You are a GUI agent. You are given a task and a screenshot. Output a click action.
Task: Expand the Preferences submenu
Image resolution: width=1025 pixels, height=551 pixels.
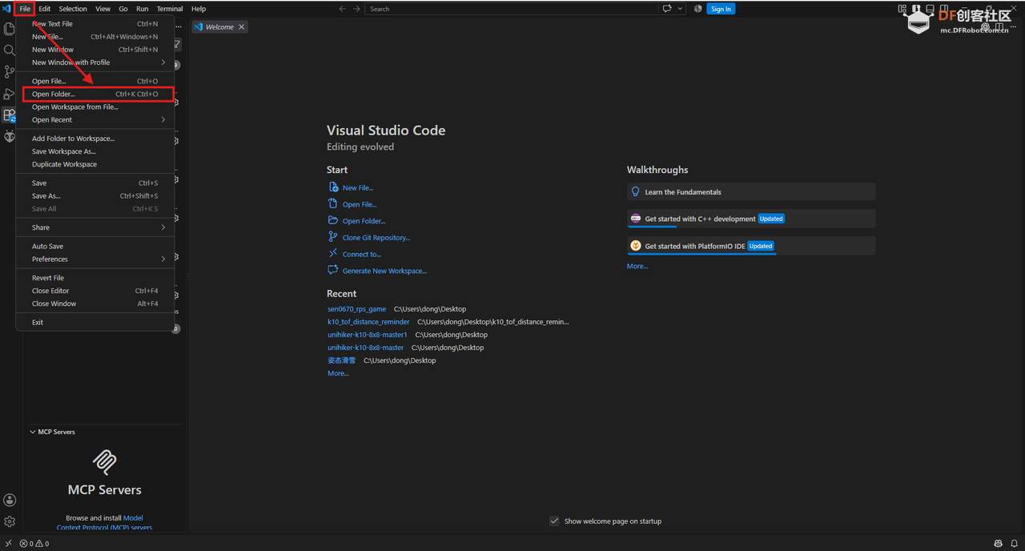tap(95, 259)
